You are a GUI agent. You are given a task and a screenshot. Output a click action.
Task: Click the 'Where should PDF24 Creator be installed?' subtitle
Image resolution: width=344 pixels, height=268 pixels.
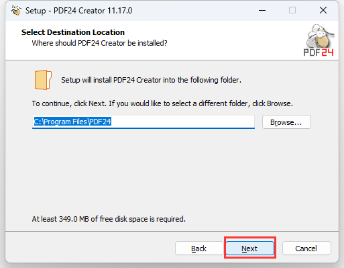pyautogui.click(x=99, y=43)
